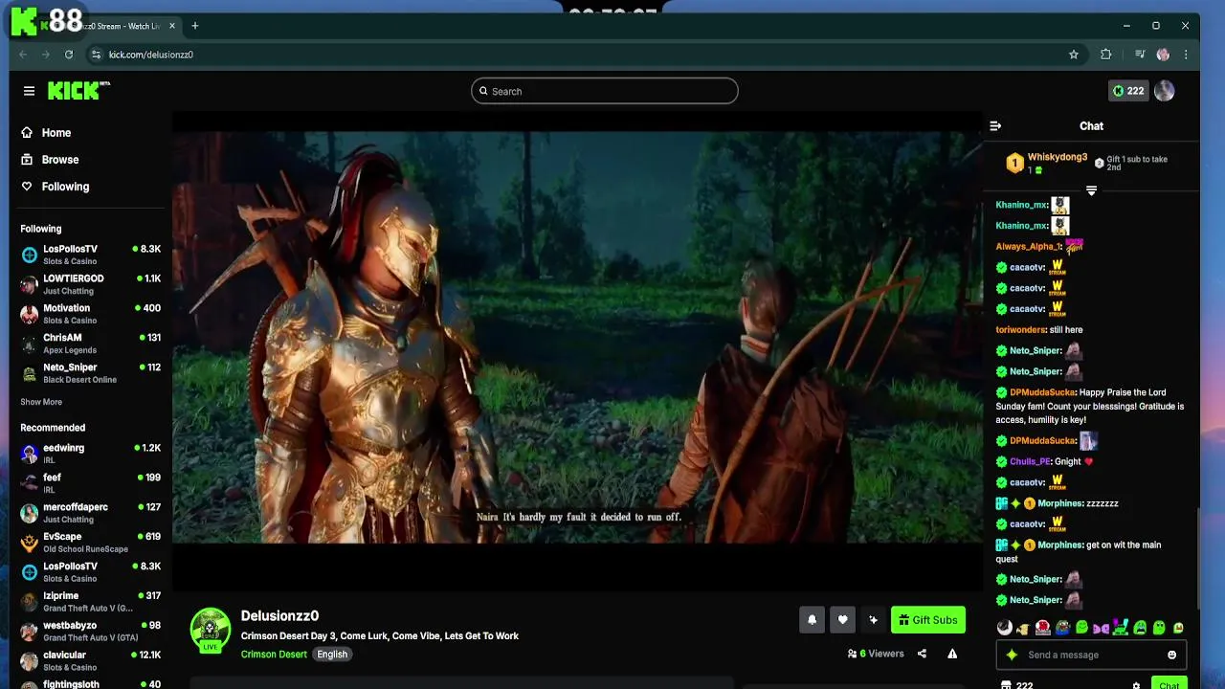
Task: Click Chulls_PE username in chat
Action: pos(1031,461)
